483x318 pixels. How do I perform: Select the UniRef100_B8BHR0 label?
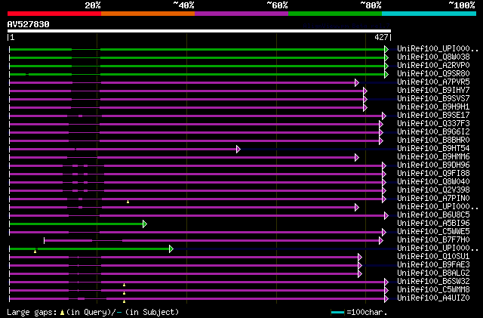click(433, 140)
